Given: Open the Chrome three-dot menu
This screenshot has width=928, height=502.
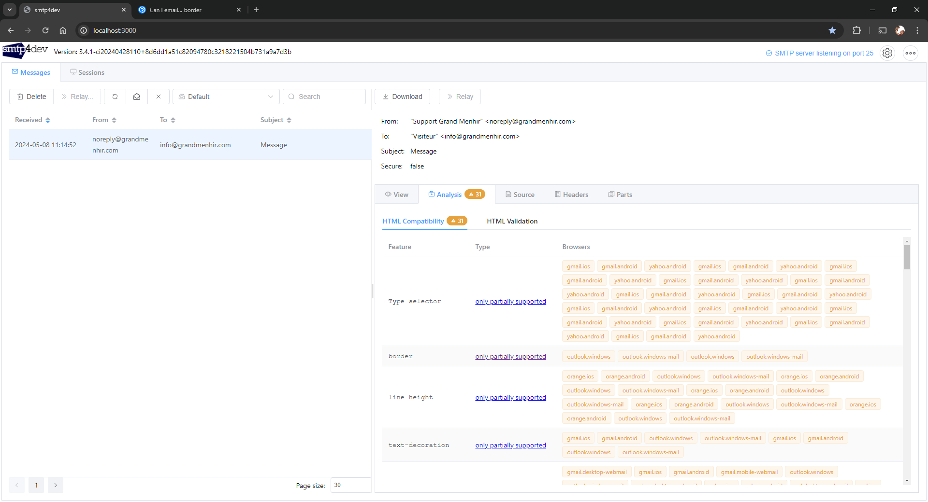Looking at the screenshot, I should (x=917, y=30).
